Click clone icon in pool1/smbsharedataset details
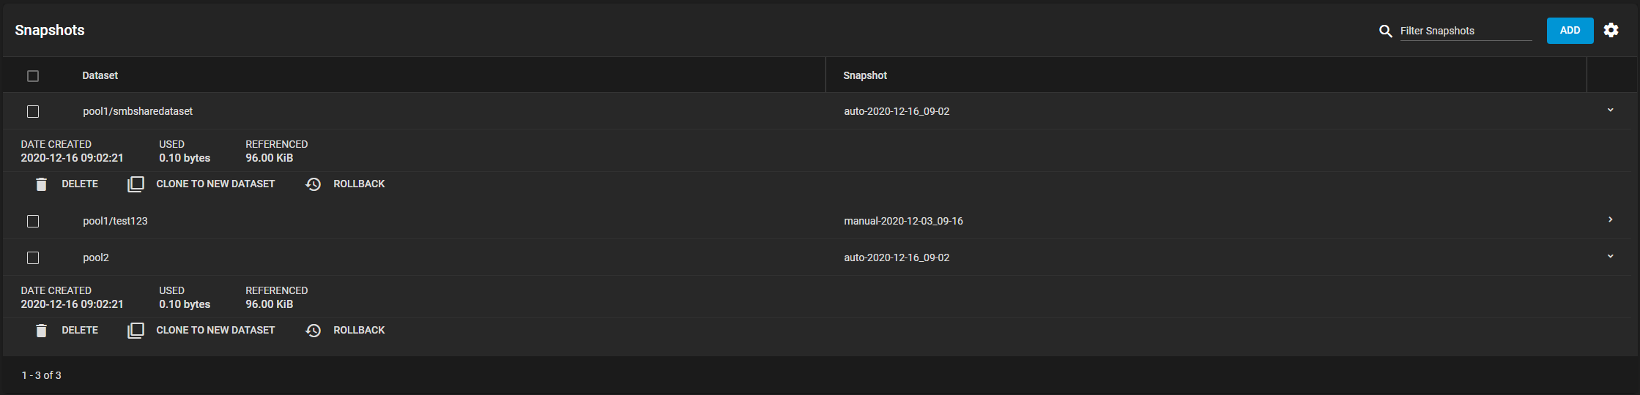This screenshot has width=1640, height=395. (136, 184)
